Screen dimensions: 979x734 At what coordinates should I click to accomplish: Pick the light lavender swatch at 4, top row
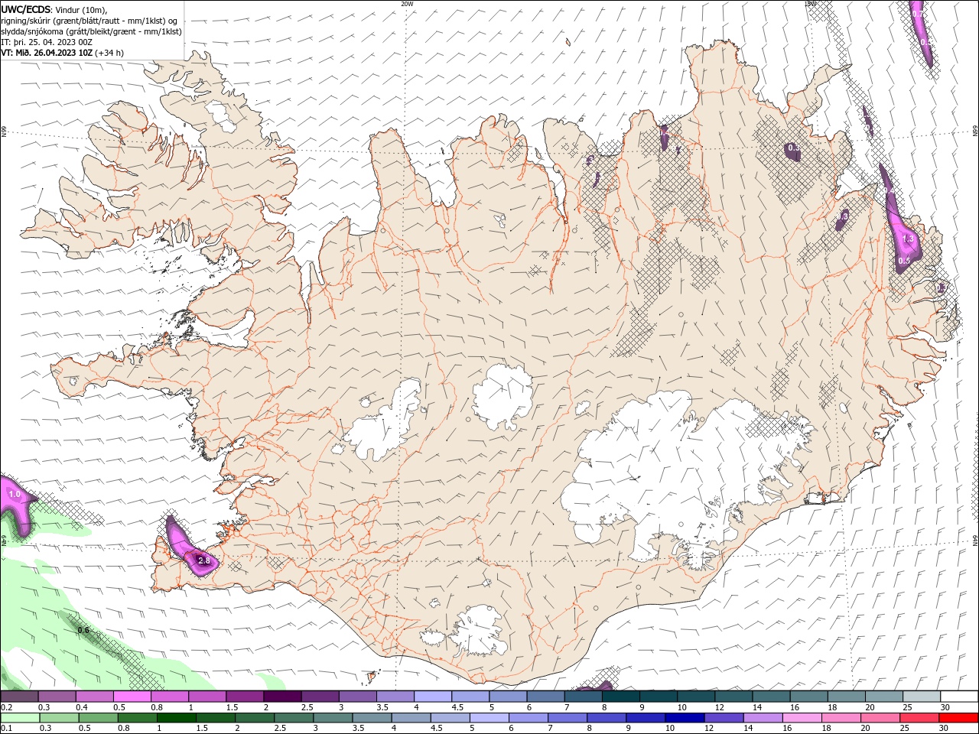coord(432,697)
